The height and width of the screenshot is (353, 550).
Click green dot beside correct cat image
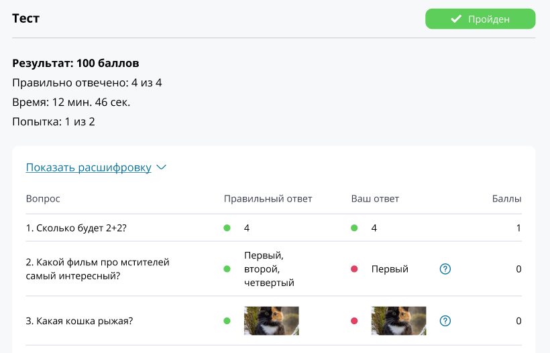tap(227, 321)
